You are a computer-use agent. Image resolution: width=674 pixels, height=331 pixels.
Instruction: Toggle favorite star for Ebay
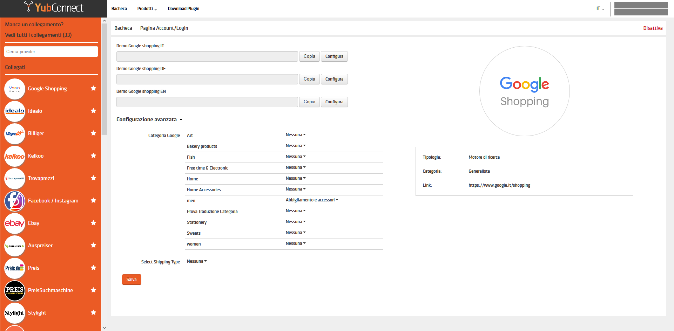point(93,223)
